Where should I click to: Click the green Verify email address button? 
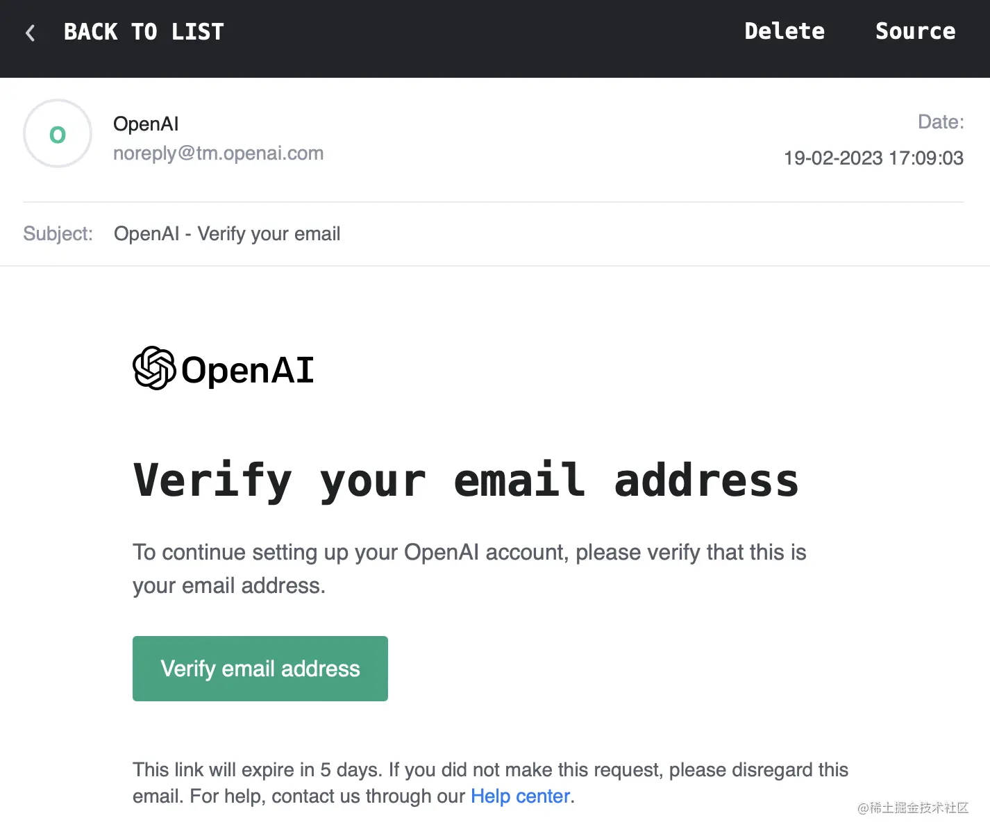pos(260,669)
